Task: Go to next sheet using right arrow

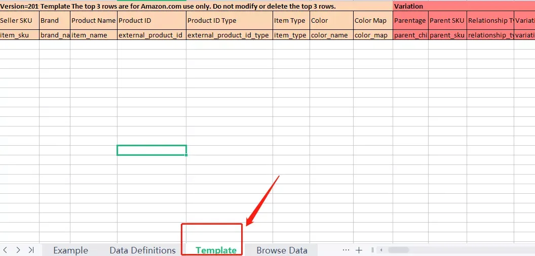Action: point(18,250)
